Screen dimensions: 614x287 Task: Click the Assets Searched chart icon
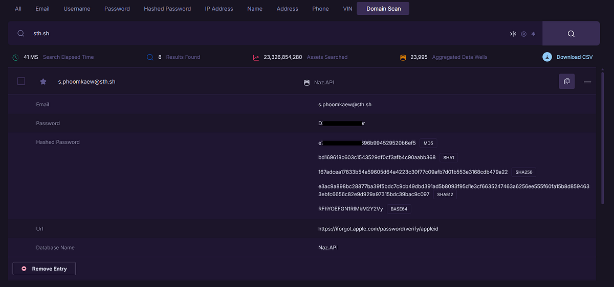[256, 57]
